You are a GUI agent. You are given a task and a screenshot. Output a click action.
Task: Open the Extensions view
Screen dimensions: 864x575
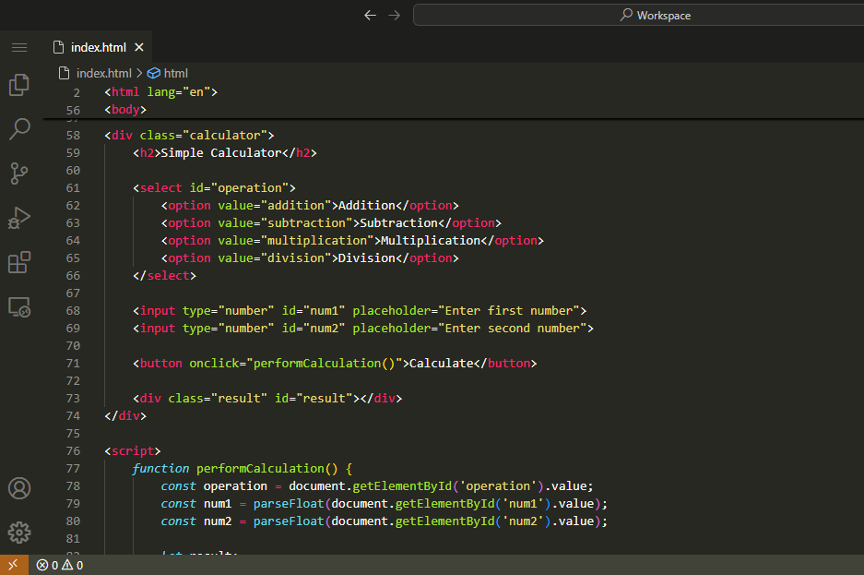19,262
